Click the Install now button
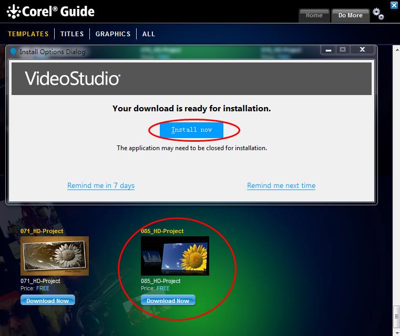Viewport: 400px width, 336px height. tap(191, 130)
